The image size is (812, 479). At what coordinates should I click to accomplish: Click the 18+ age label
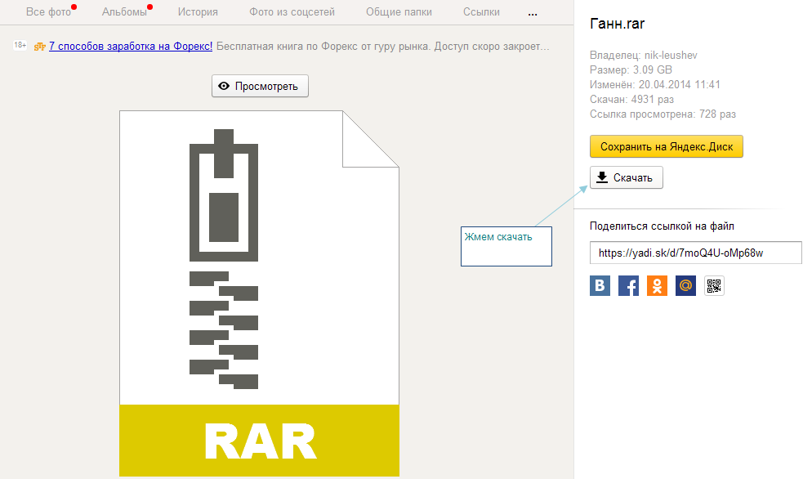point(20,45)
